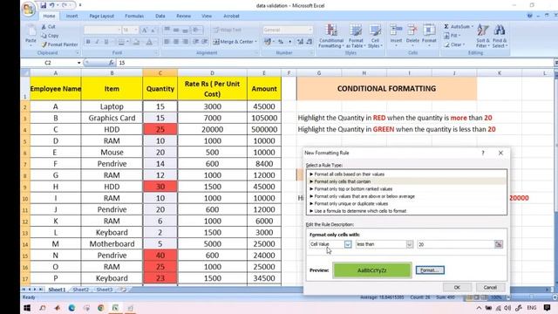Screen dimensions: 558x314
Task: Click the percent style icon
Action: (281, 42)
